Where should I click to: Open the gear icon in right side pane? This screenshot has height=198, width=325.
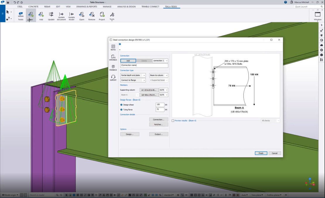(321, 50)
